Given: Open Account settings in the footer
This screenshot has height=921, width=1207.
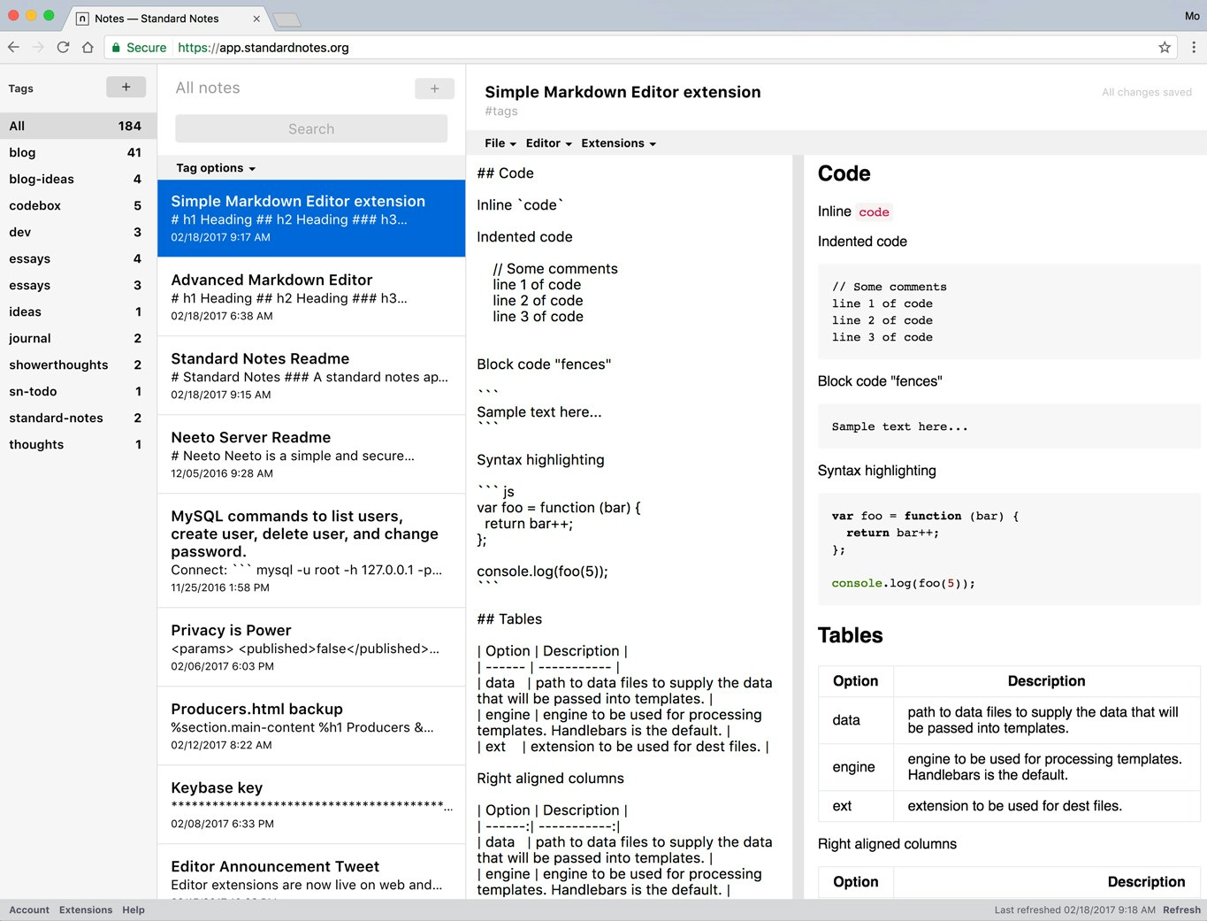Looking at the screenshot, I should tap(29, 909).
